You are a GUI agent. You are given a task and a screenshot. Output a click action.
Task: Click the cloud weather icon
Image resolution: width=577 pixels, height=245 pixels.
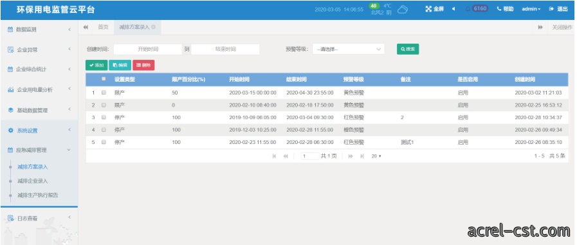coord(403,9)
